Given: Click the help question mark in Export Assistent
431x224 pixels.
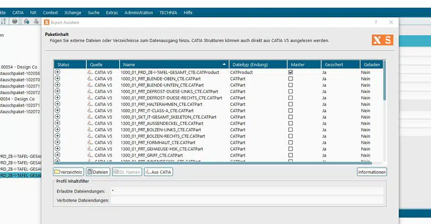Looking at the screenshot, I should click(376, 22).
